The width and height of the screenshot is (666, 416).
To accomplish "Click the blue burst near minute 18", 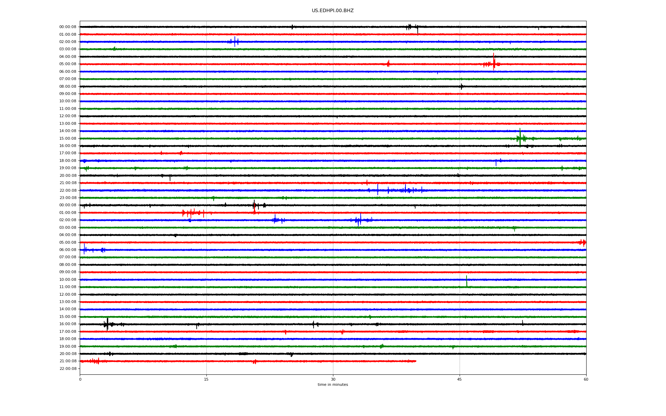I will click(234, 42).
